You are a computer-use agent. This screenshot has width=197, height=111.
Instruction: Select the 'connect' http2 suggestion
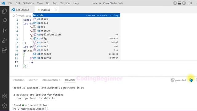76,42
